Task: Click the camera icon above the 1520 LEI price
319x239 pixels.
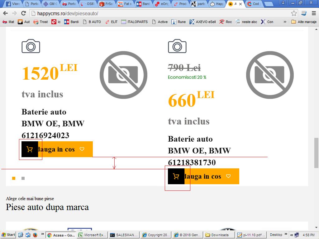Action: click(x=31, y=46)
